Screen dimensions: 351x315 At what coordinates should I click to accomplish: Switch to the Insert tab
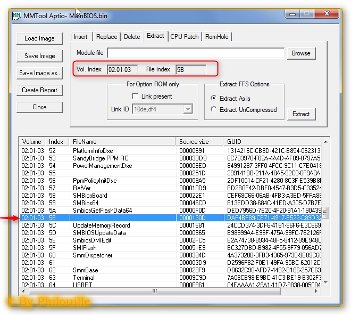click(81, 37)
